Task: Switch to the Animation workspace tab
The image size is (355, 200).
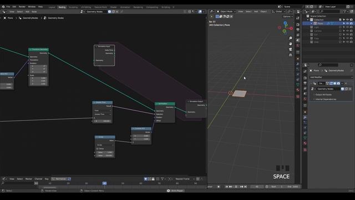Action: 125,7
